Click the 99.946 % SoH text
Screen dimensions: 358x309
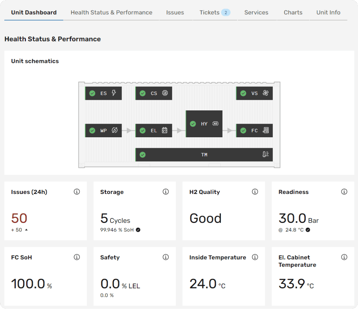[x=117, y=230]
